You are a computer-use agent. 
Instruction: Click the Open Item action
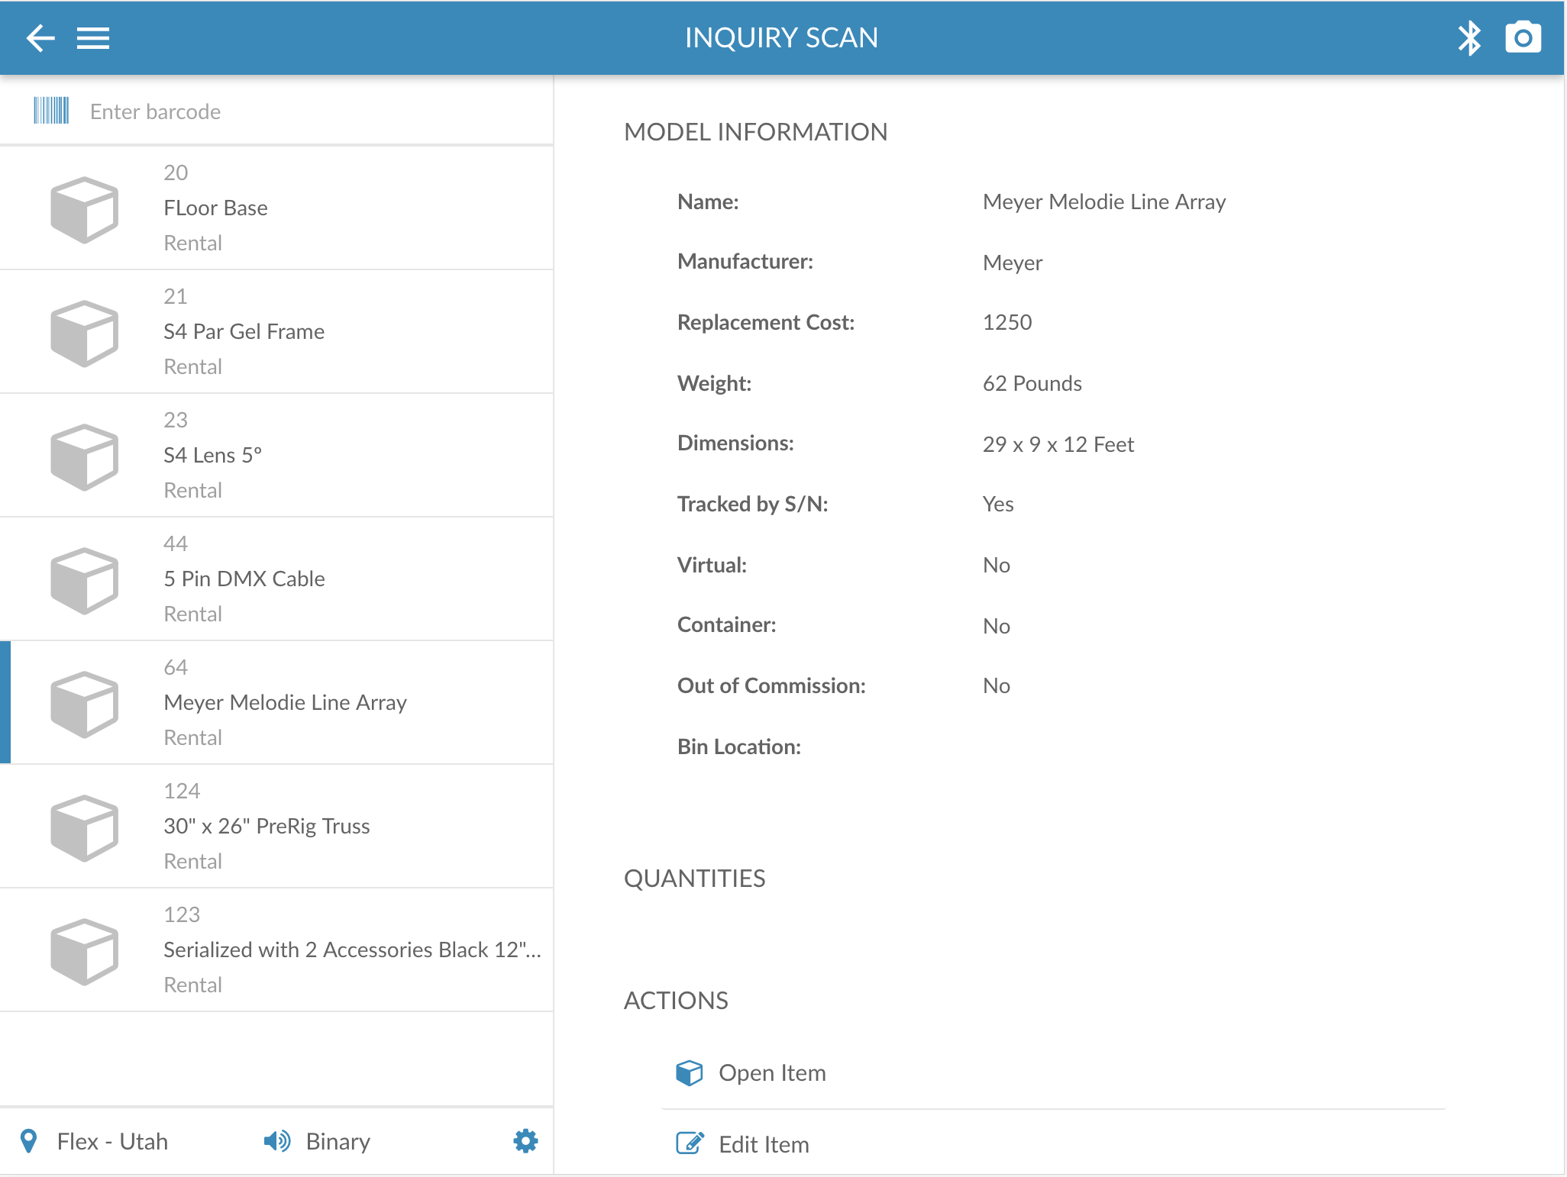(x=771, y=1072)
